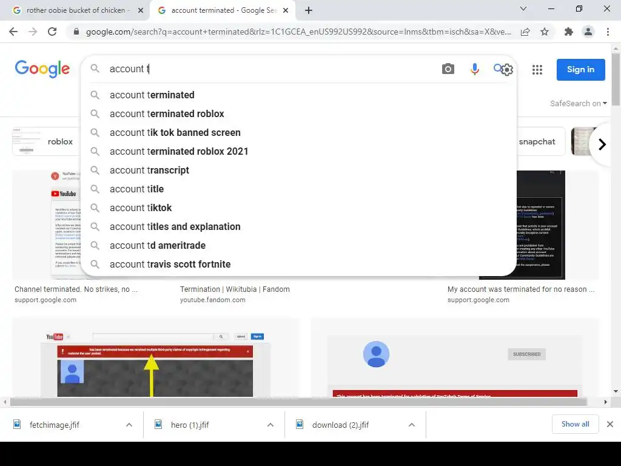Choose the suggestion 'account tiktok'

[298, 208]
